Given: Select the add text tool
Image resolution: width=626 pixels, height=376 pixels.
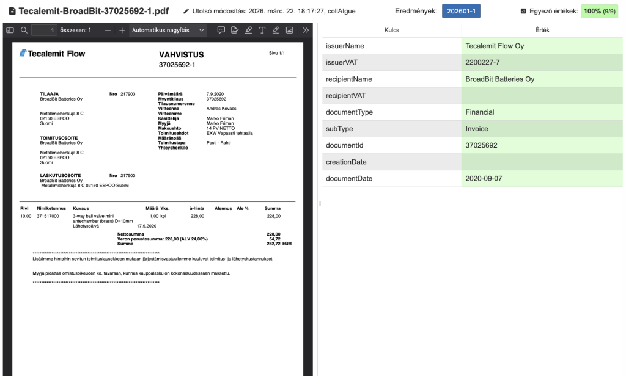Looking at the screenshot, I should [x=262, y=31].
